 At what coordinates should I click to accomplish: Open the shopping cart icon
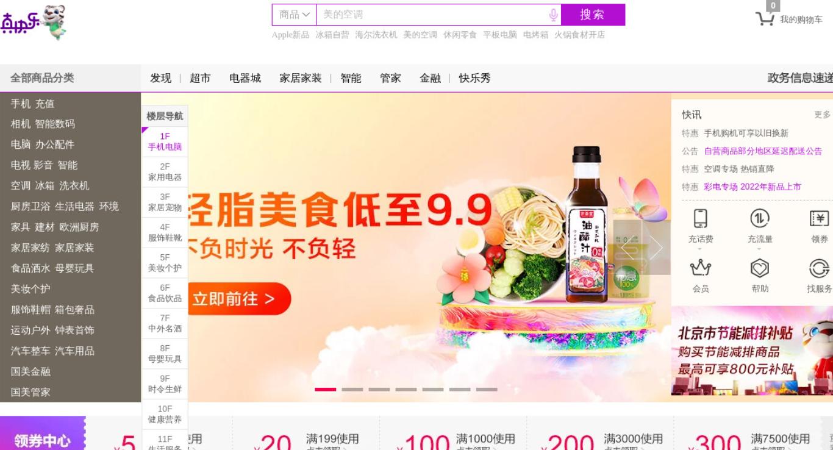[x=765, y=19]
